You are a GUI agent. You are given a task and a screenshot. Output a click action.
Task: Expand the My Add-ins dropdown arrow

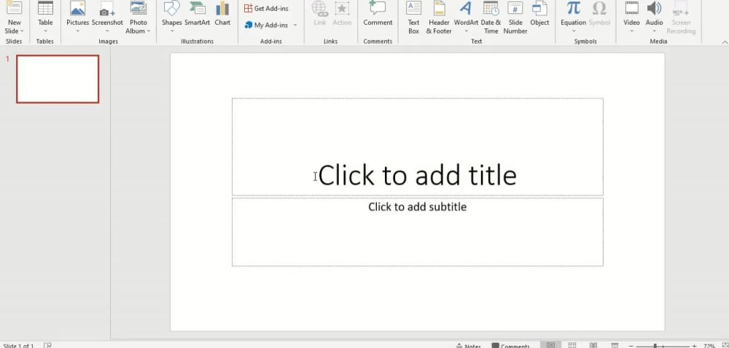coord(295,25)
